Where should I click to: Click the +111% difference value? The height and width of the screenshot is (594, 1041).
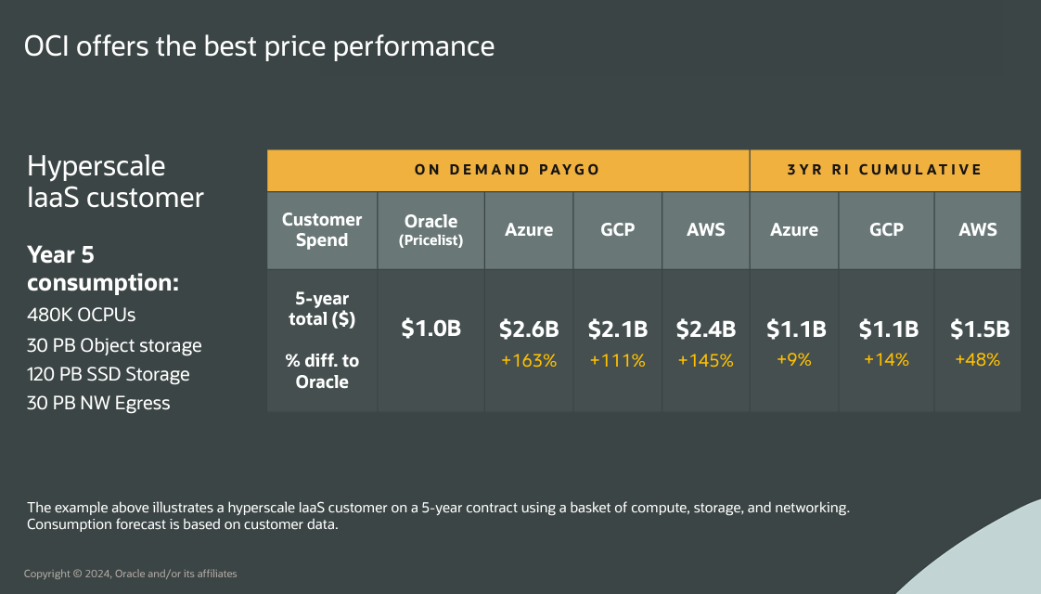click(618, 361)
